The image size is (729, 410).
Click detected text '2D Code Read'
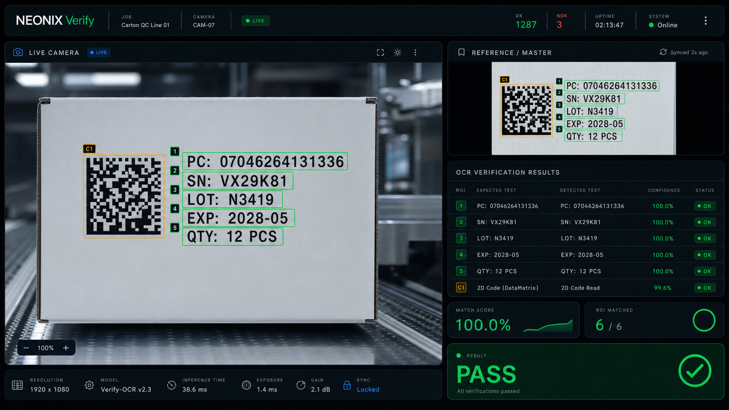tap(580, 288)
